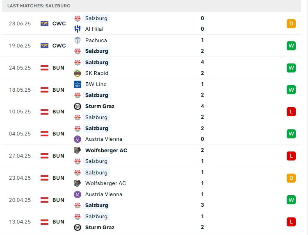
Task: Click the win badge for 20.04.25 match
Action: coord(291,200)
